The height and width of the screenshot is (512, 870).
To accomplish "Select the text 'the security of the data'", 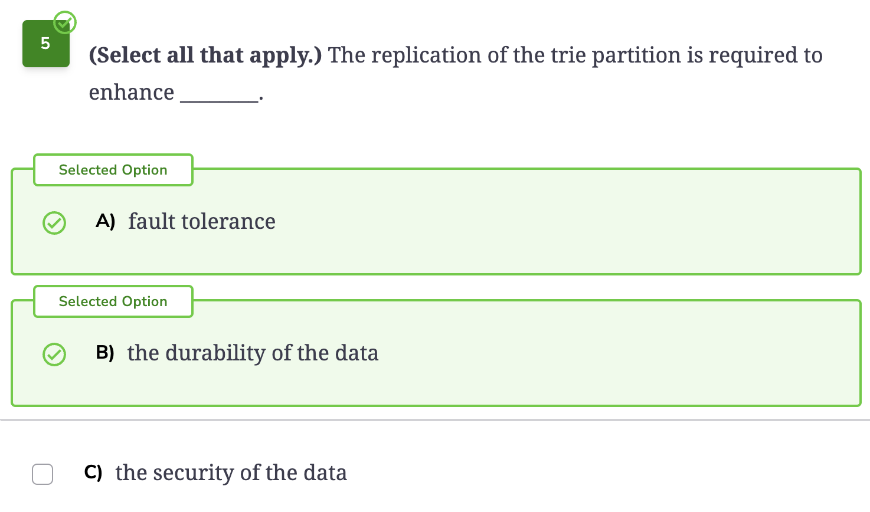I will pos(231,472).
